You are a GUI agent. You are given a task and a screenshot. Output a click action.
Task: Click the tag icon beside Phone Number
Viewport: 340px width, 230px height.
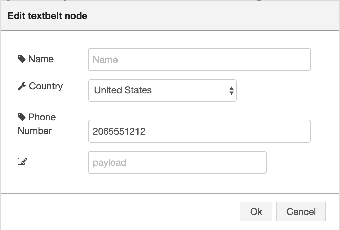(x=21, y=117)
